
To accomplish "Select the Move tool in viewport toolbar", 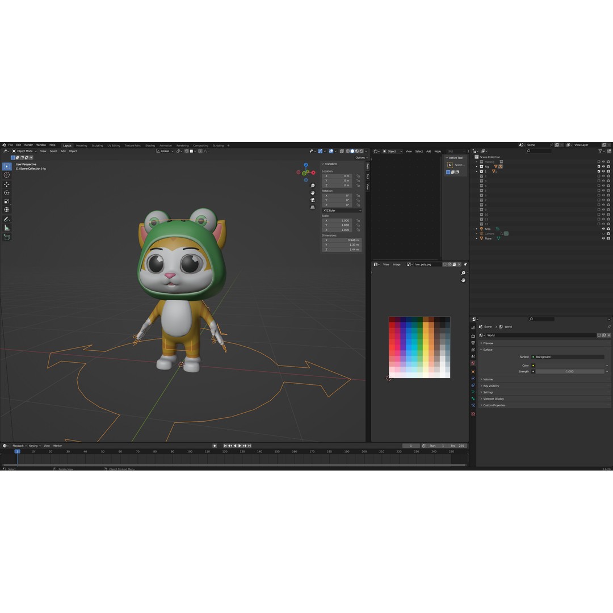I will (7, 184).
